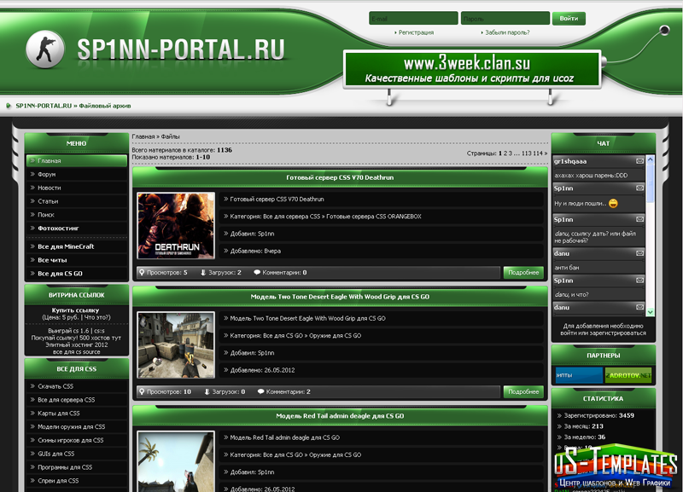Click Подробнее on the Deathrun server card
This screenshot has height=492, width=683.
pyautogui.click(x=523, y=272)
